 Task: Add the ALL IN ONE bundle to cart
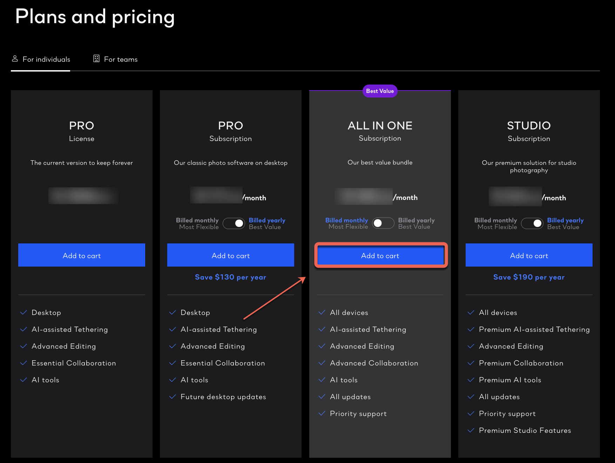click(x=380, y=255)
